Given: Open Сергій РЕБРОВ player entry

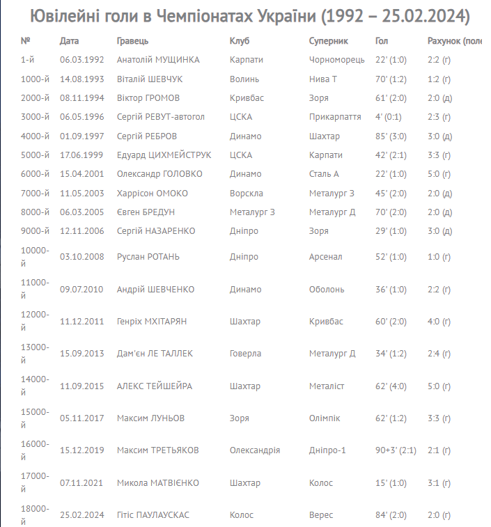Looking at the screenshot, I should pyautogui.click(x=148, y=136).
